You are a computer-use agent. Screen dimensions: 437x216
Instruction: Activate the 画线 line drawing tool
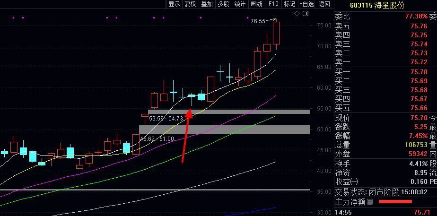point(256,4)
